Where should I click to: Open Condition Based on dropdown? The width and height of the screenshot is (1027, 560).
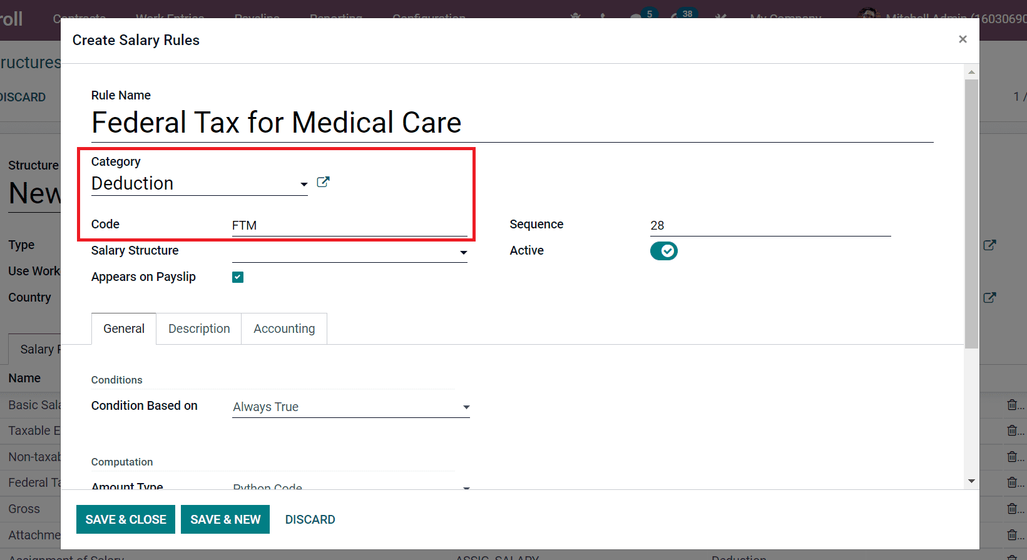pyautogui.click(x=350, y=407)
